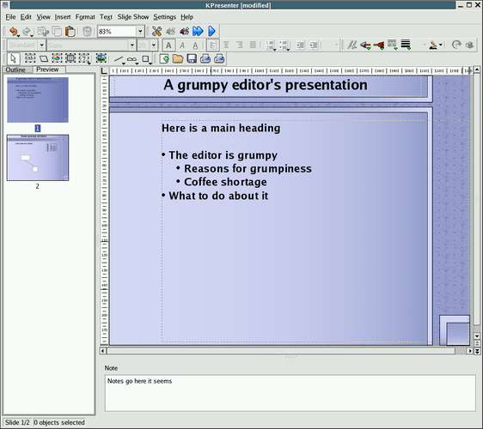
Task: Select the arrow pointer selection tool
Action: click(x=13, y=58)
